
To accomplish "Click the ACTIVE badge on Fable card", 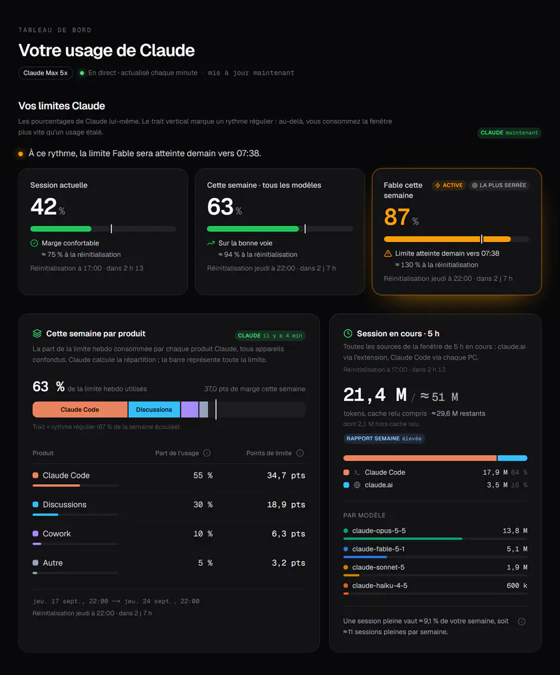I will tap(449, 185).
